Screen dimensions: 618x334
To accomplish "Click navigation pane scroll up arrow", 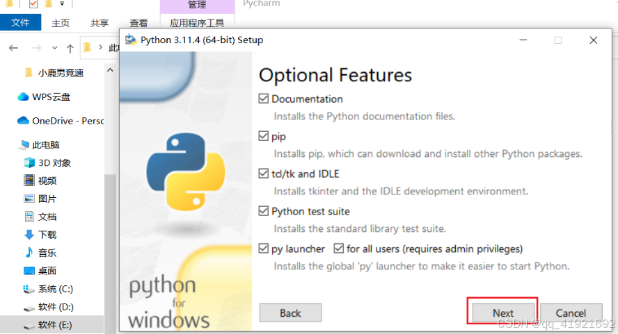I will [x=110, y=70].
